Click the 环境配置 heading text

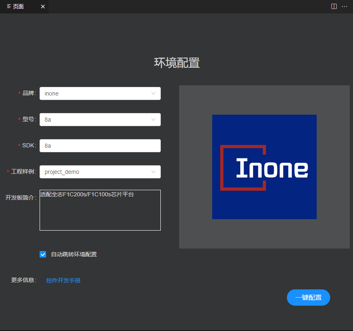click(177, 63)
